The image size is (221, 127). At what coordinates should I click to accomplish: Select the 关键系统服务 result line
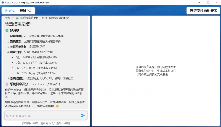[27, 47]
